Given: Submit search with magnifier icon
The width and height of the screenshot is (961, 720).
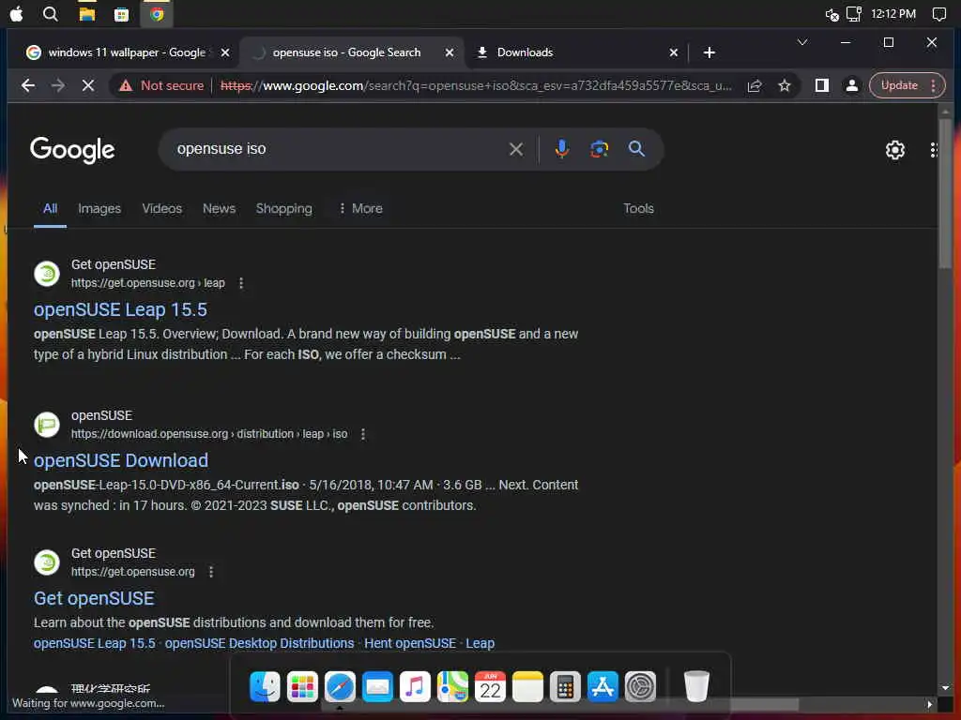Looking at the screenshot, I should point(636,149).
